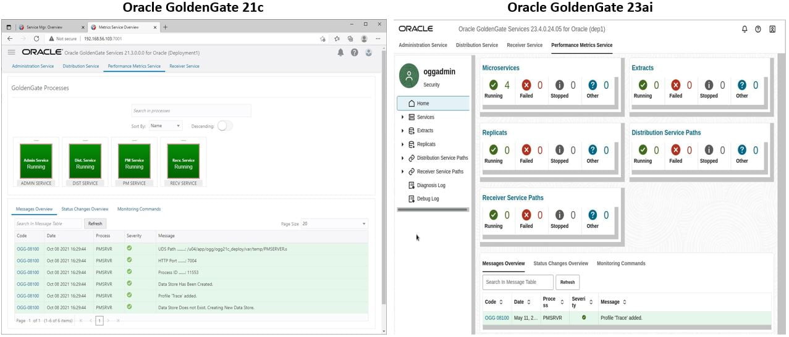Click the Extracts Running green check icon

click(643, 85)
